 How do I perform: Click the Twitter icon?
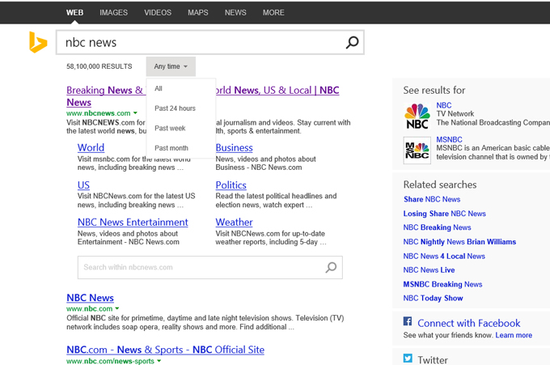(x=408, y=358)
